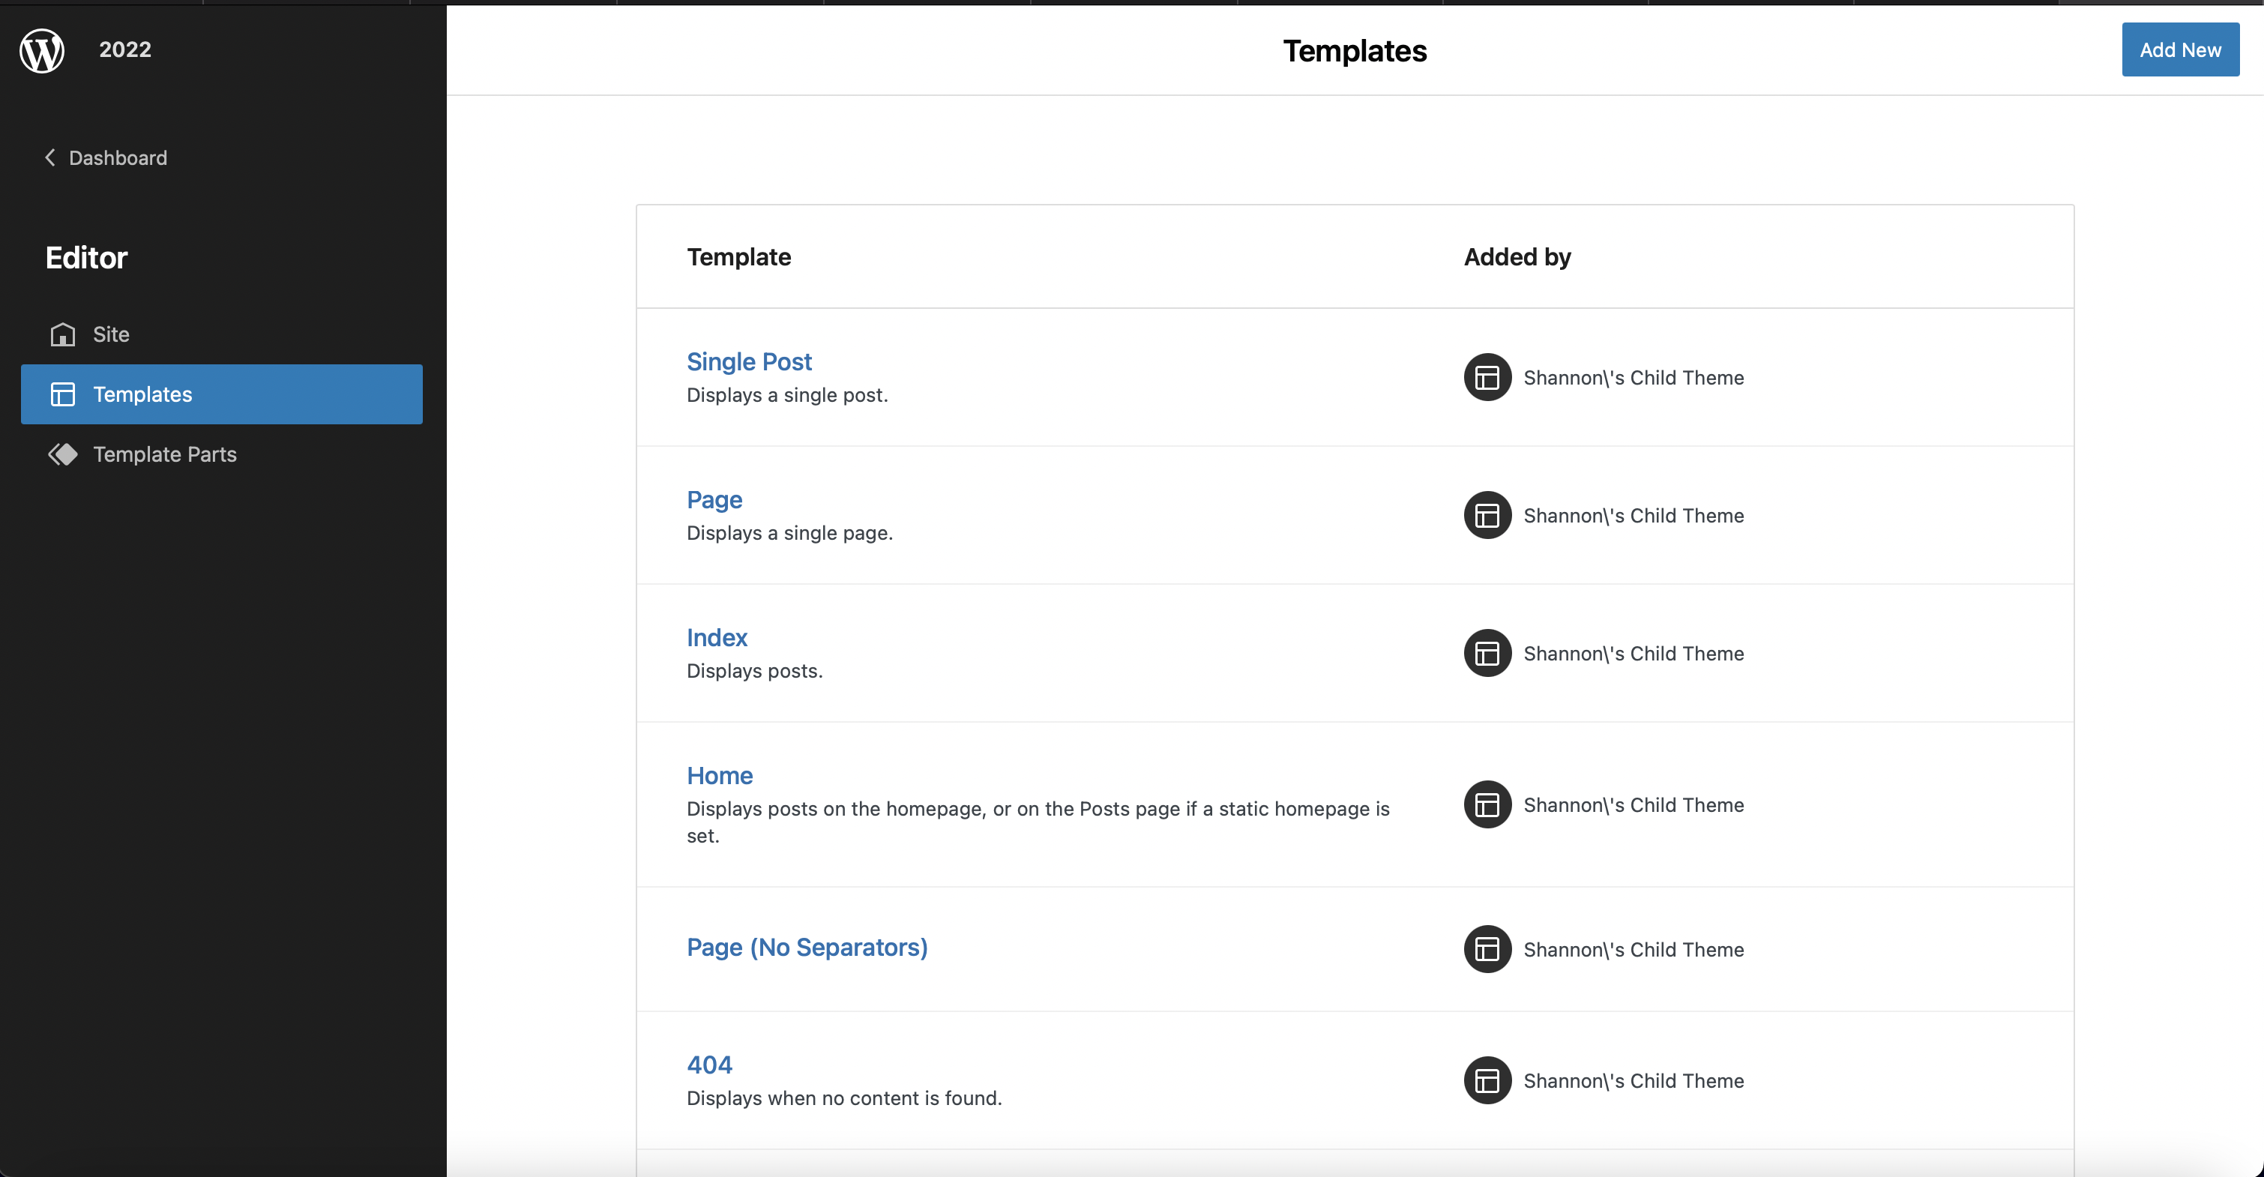Click the theme icon beside the 404 template
Screen dimensions: 2264x1177
point(1487,1080)
